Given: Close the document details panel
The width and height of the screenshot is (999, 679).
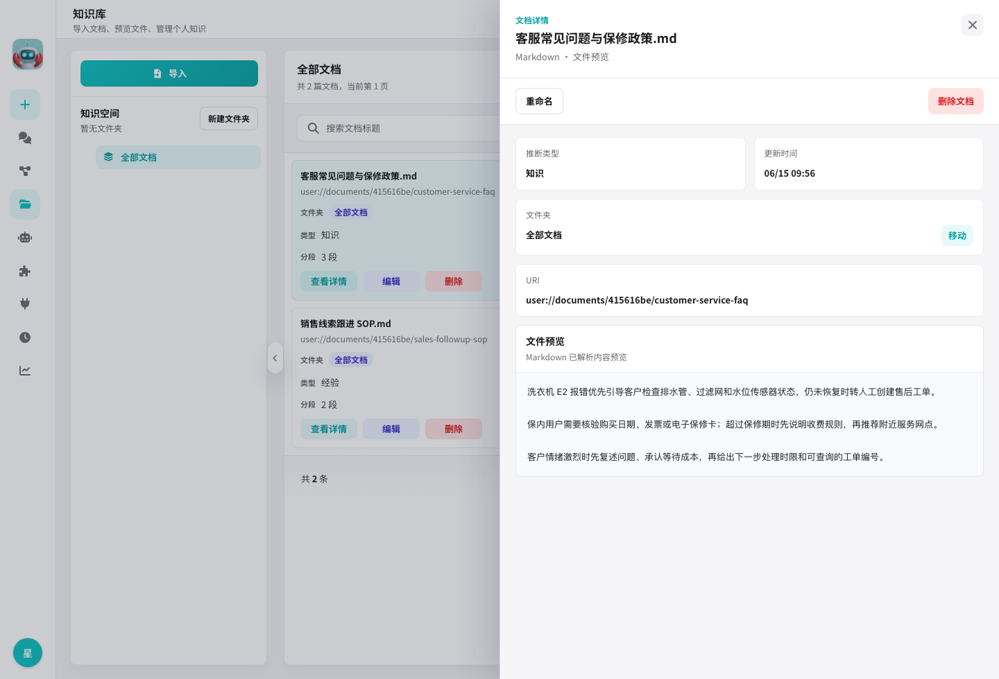Looking at the screenshot, I should [973, 25].
